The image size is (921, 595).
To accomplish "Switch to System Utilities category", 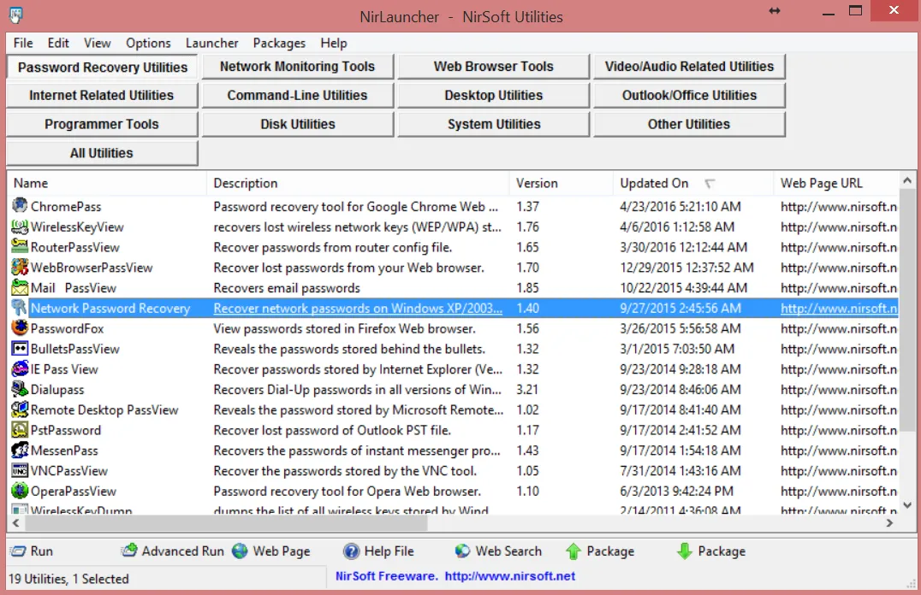I will 493,124.
